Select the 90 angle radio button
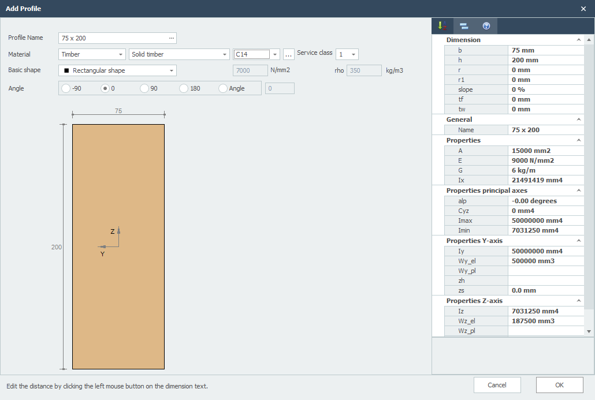Screen dimensions: 595x400 point(145,88)
